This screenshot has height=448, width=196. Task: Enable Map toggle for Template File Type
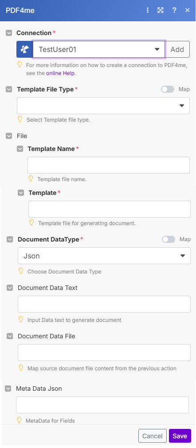pyautogui.click(x=168, y=89)
